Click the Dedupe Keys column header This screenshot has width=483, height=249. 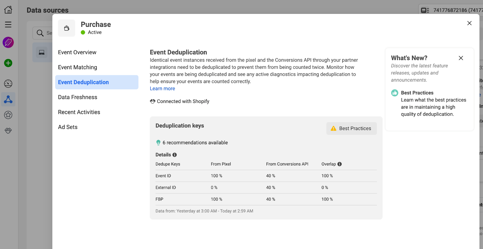point(168,164)
